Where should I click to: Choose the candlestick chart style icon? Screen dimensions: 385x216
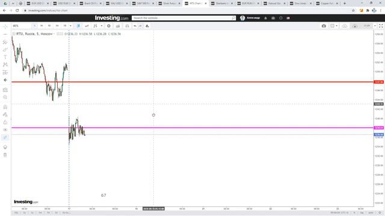78,26
